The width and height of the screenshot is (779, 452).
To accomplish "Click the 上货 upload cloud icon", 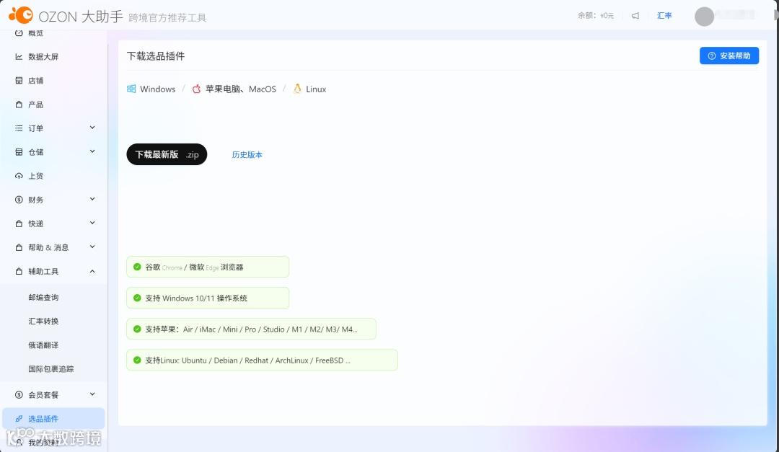I will [19, 176].
